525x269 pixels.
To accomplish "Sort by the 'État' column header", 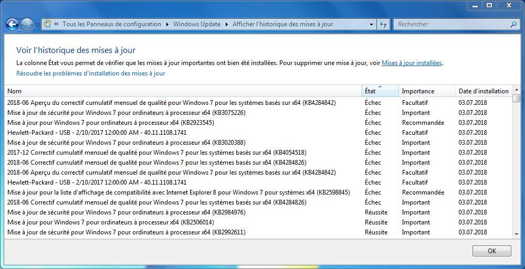I will [x=380, y=91].
